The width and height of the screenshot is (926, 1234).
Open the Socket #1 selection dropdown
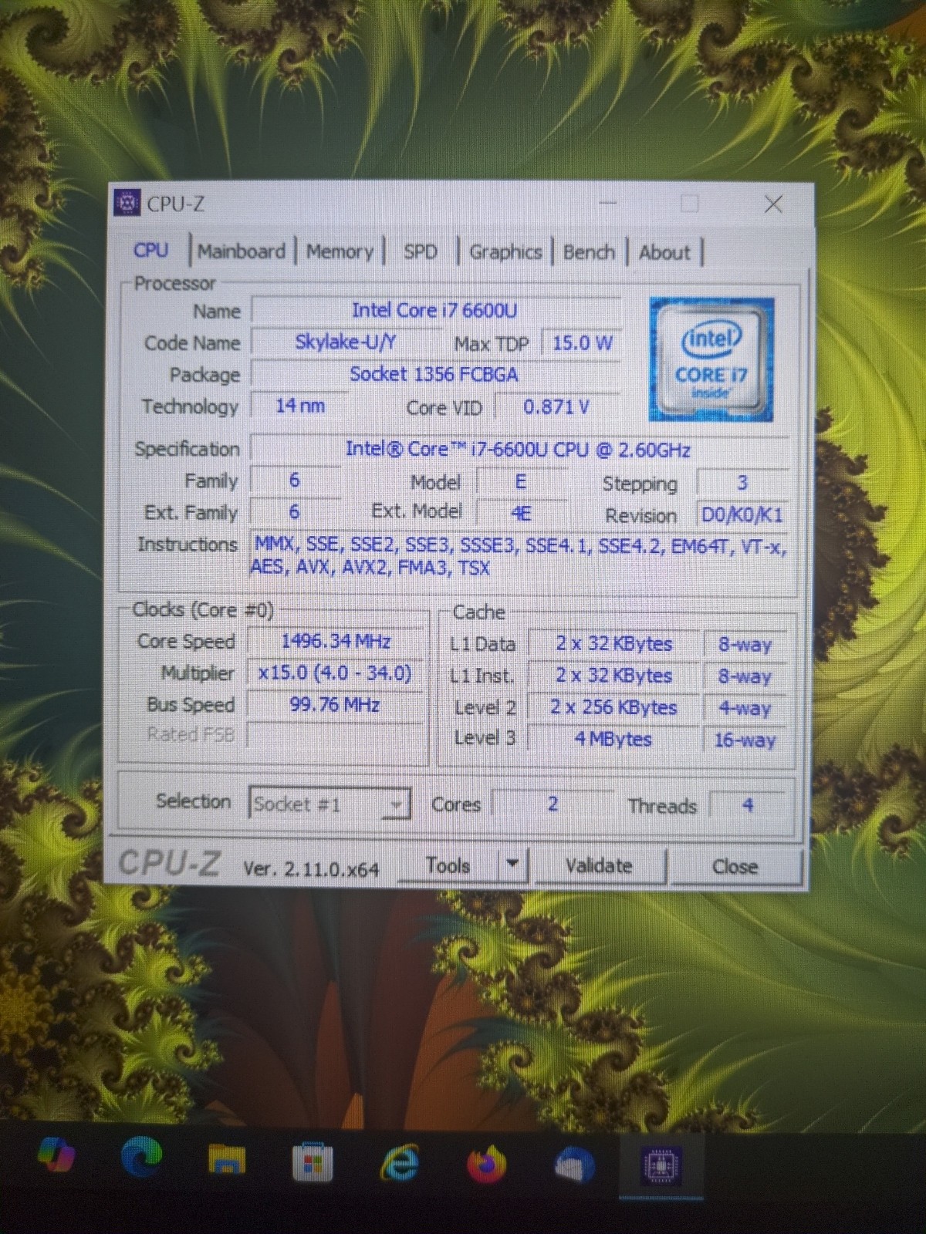tap(329, 804)
